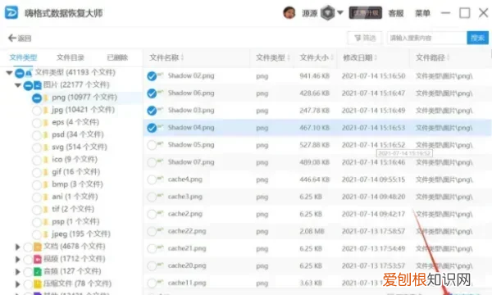Check the Shadow 07.png file checkbox
Screen dimensions: 492x295
tap(152, 162)
